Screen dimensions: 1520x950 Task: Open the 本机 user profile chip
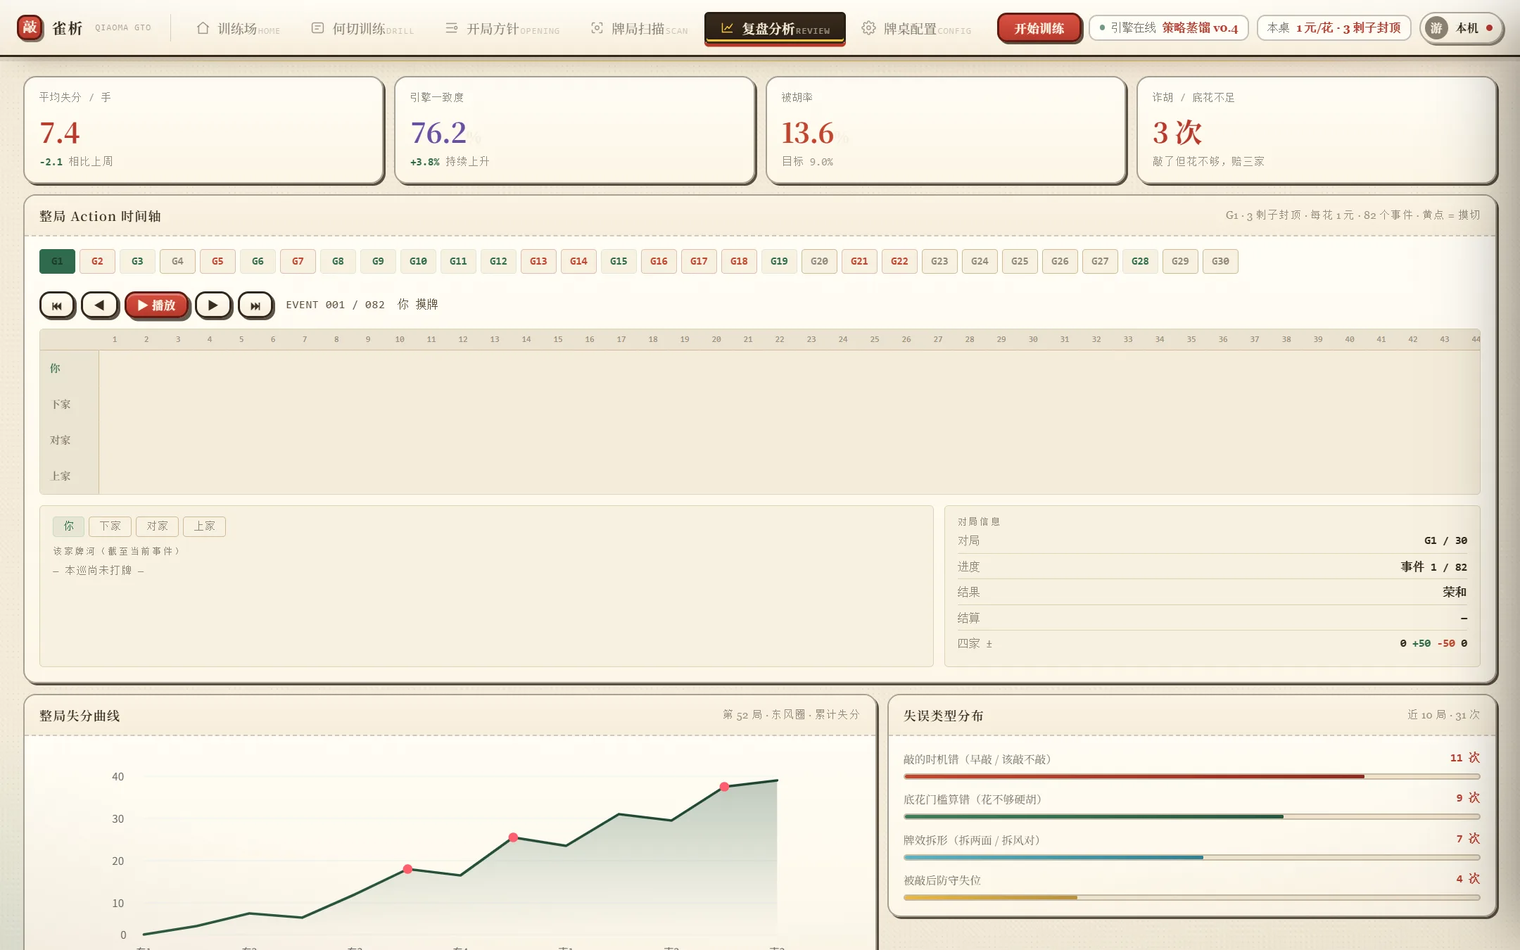1461,28
